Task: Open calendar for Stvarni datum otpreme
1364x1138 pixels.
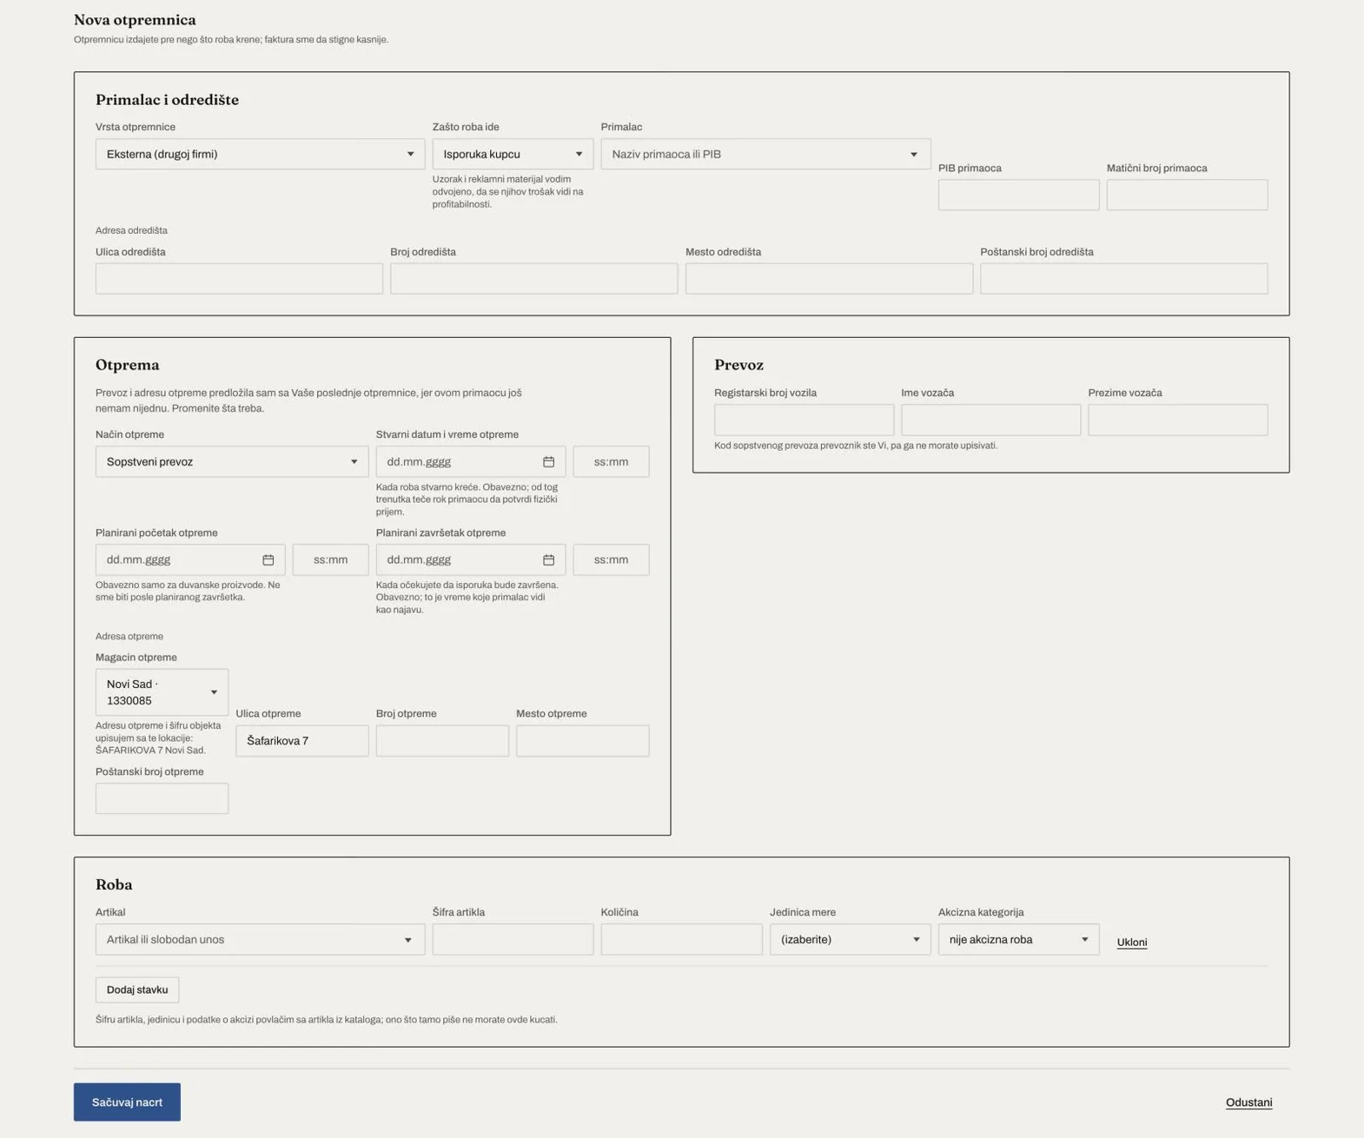Action: pyautogui.click(x=548, y=461)
